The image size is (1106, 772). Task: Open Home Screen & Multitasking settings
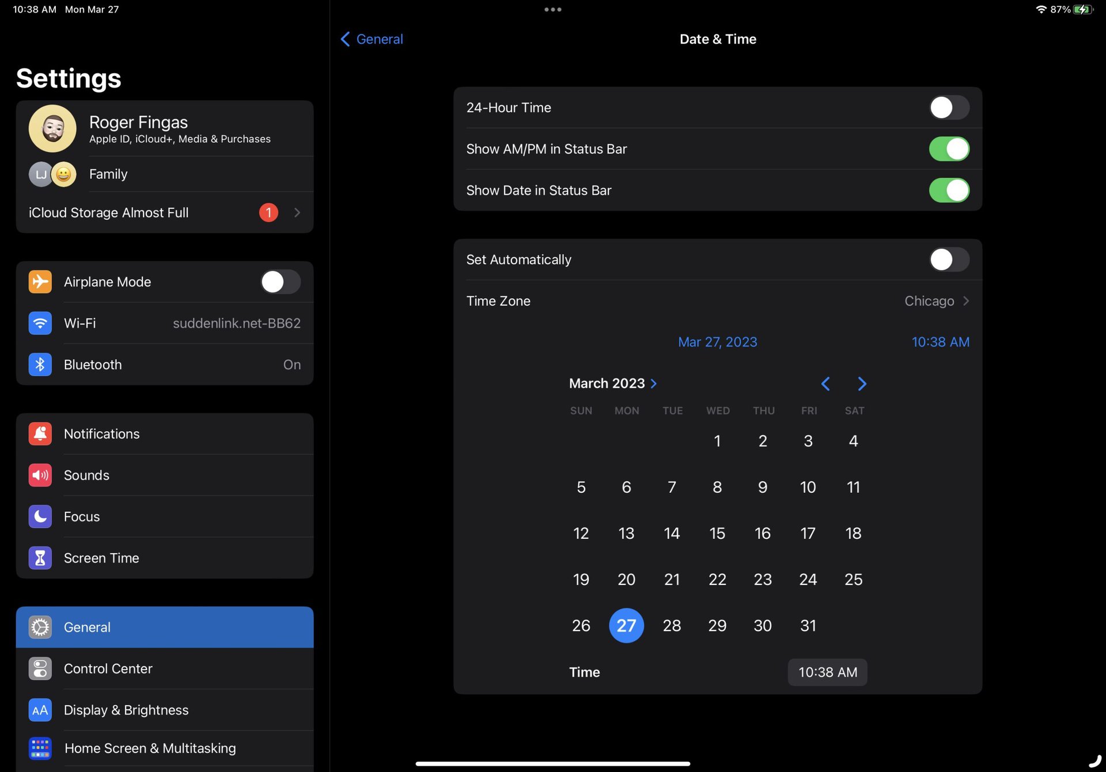pos(150,748)
